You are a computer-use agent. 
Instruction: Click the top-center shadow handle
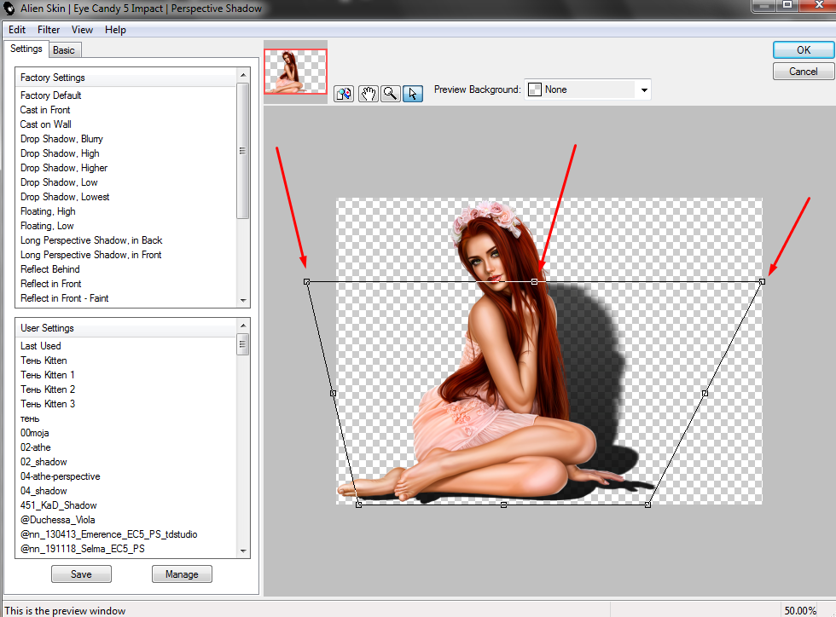535,281
